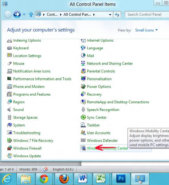Click the Taskbar checkmark icon
The image size is (169, 185).
point(83,125)
